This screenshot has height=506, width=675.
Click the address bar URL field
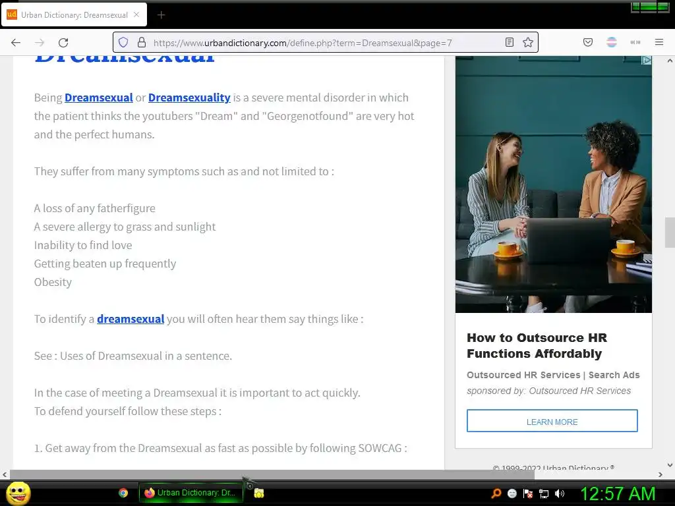(325, 43)
